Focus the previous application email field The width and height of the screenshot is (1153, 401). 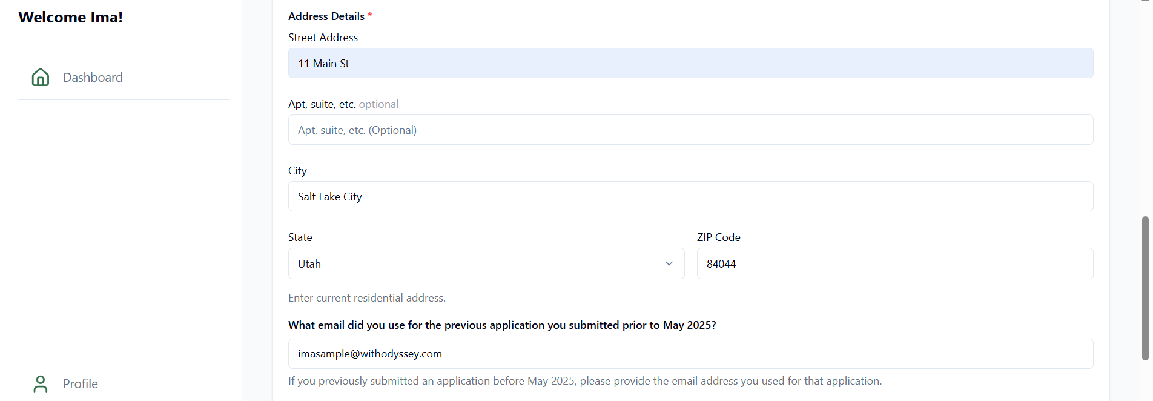pyautogui.click(x=690, y=354)
